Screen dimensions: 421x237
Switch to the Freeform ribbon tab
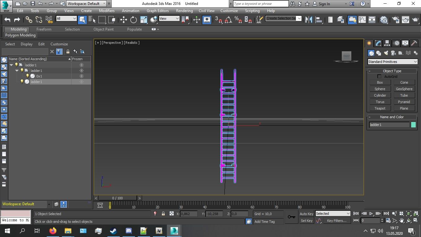(x=44, y=29)
